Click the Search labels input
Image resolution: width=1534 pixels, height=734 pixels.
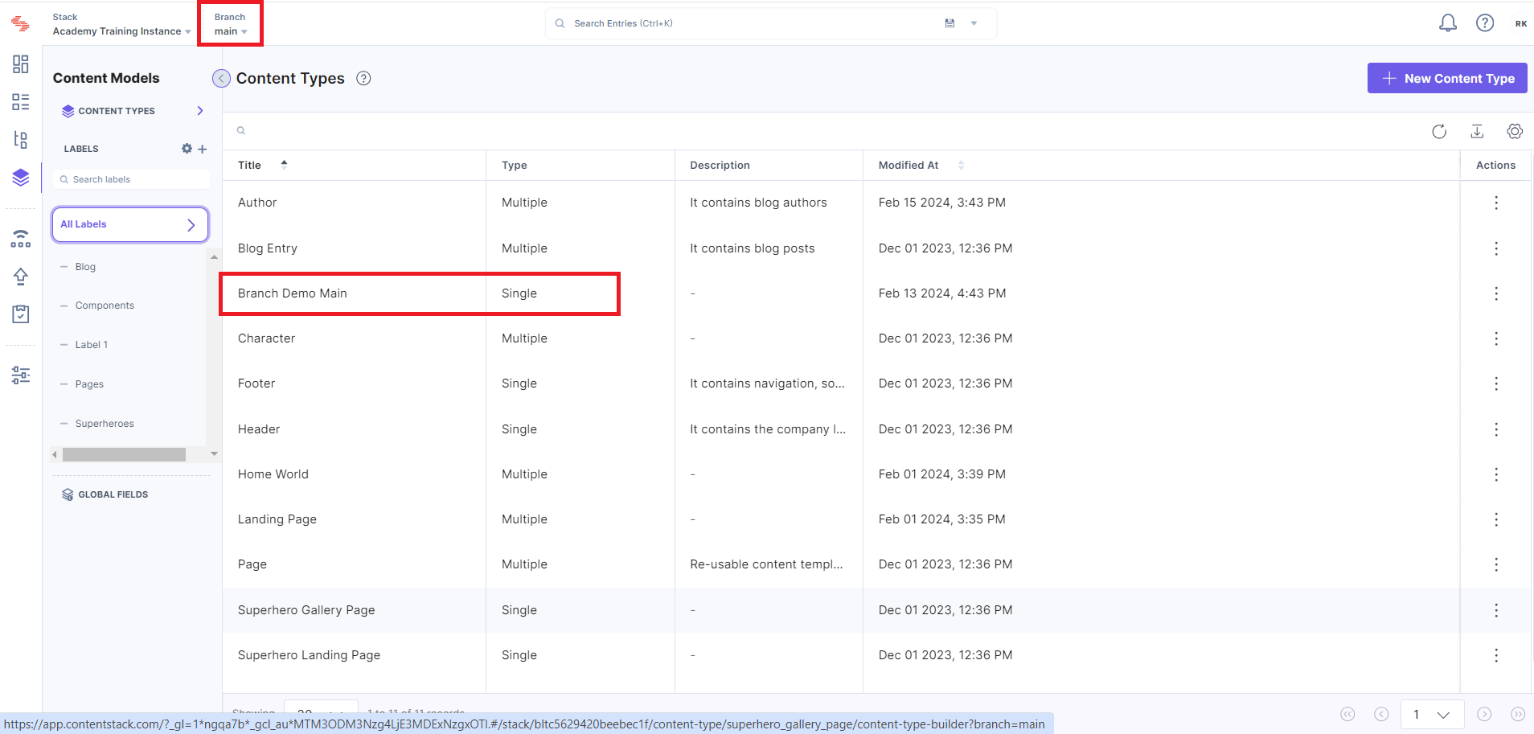(x=131, y=179)
